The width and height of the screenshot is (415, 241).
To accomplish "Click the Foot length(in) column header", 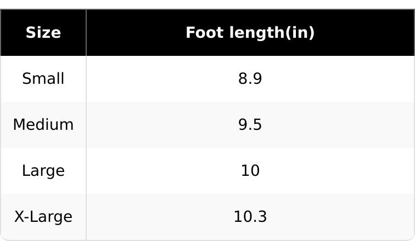I will [250, 33].
